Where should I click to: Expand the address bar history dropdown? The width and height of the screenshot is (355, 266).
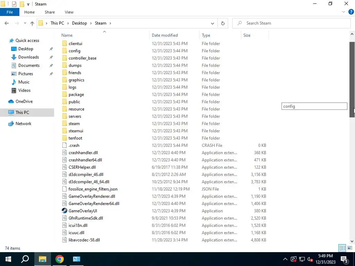point(213,23)
